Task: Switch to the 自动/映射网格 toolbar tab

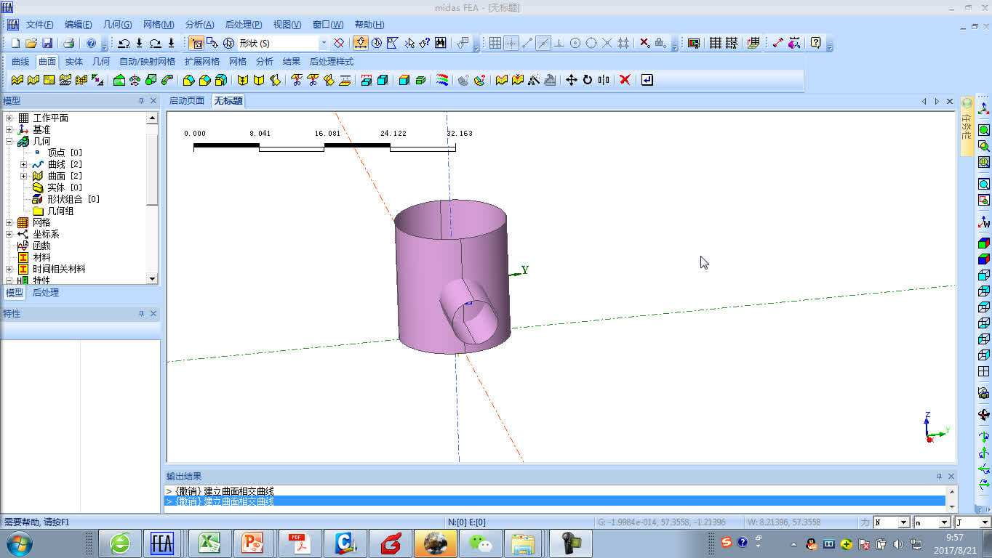Action: 147,62
